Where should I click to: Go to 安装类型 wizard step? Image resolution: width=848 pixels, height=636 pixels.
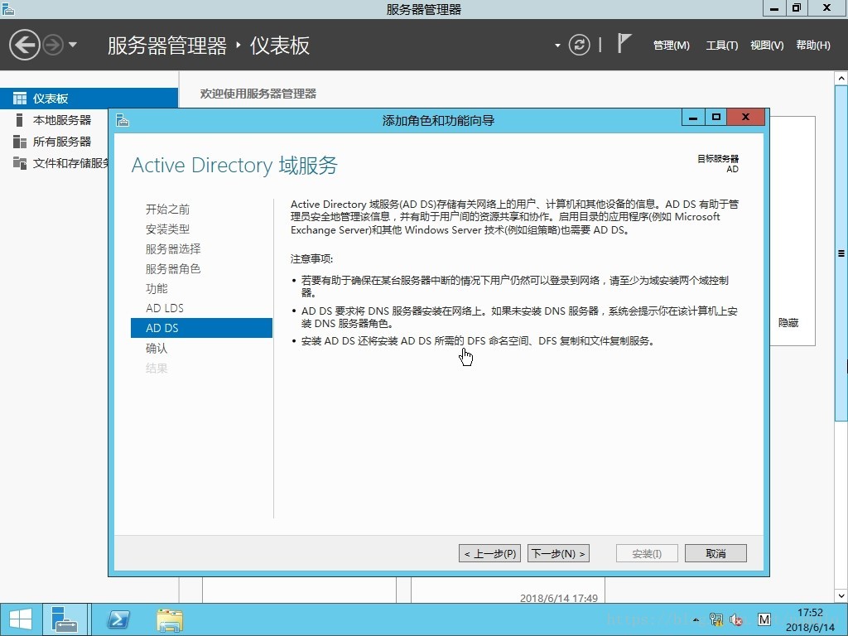coord(167,229)
